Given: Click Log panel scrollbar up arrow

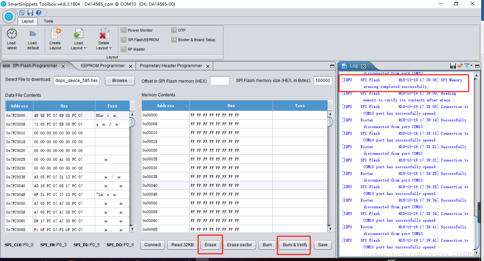Looking at the screenshot, I should (x=477, y=75).
